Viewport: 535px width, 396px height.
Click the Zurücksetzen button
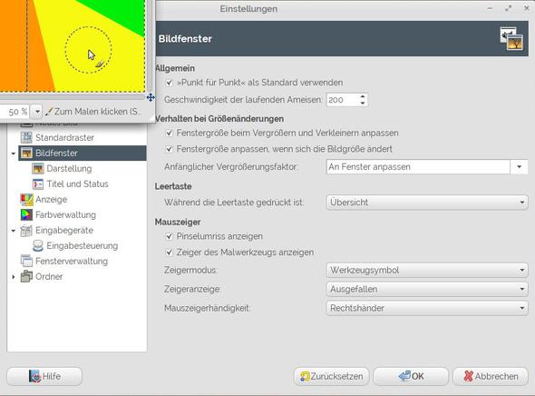[x=331, y=377]
